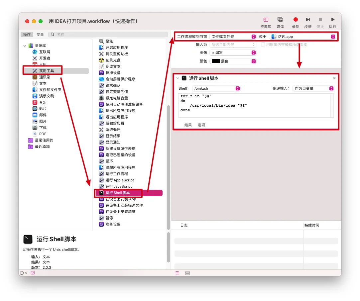Switch to the 操作 tab
The height and width of the screenshot is (301, 360).
click(27, 35)
